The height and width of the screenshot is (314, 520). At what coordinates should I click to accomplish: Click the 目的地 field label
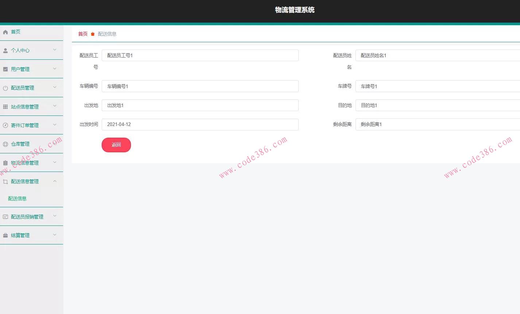click(x=345, y=105)
